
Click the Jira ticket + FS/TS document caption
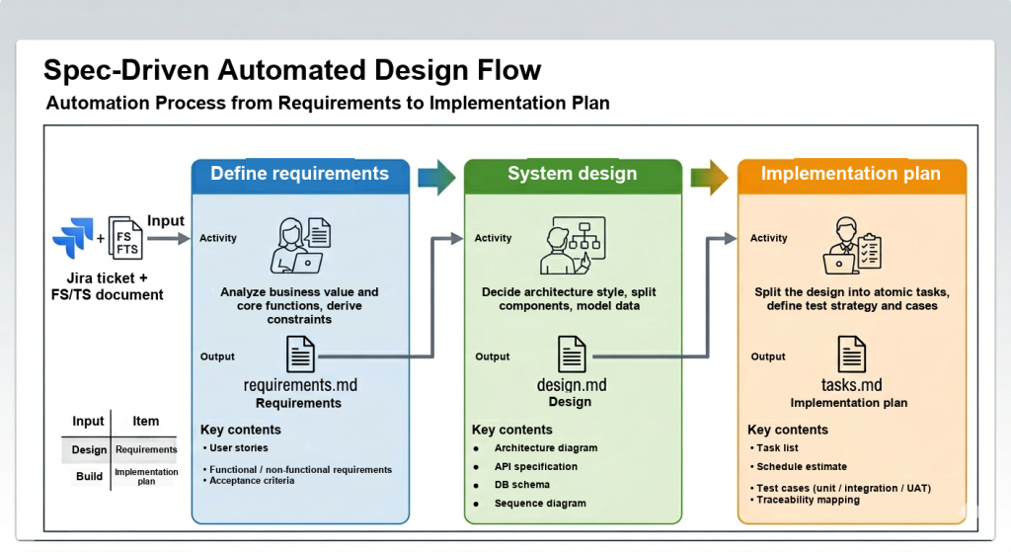click(107, 286)
